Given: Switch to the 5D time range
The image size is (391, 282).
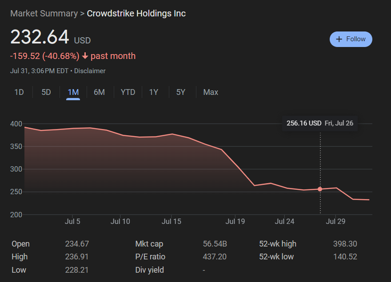Looking at the screenshot, I should tap(46, 92).
